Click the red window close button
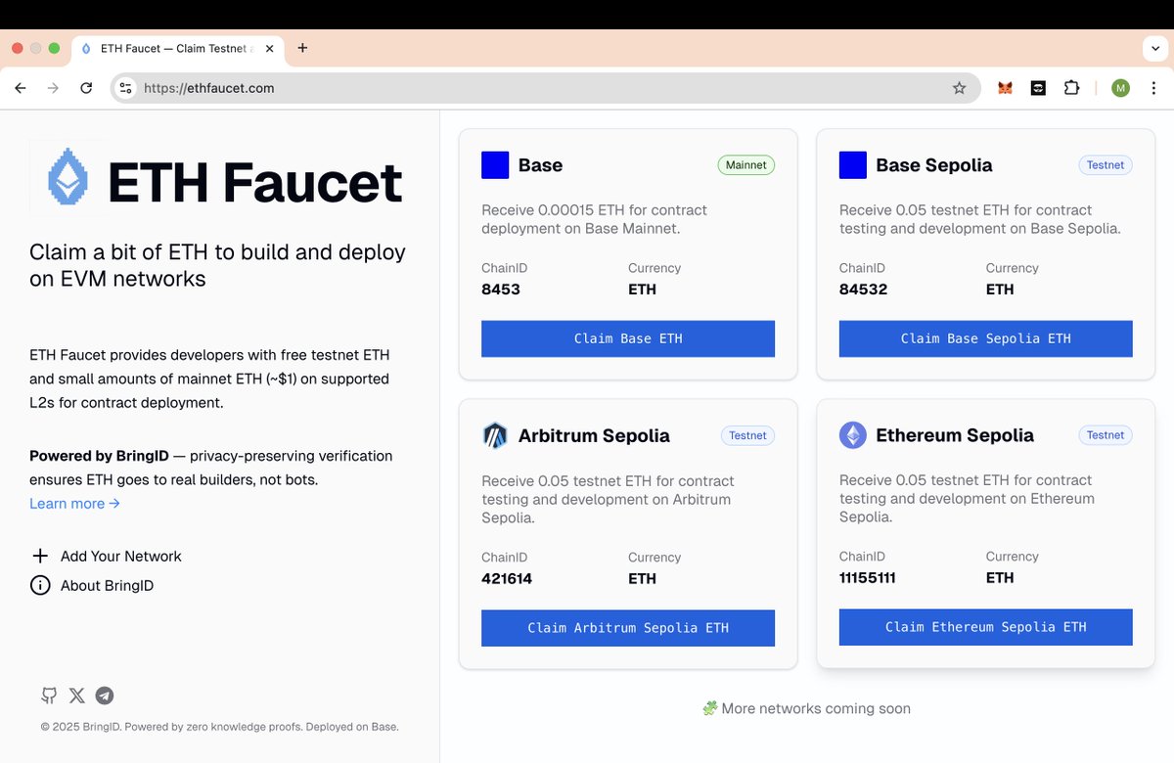This screenshot has width=1174, height=763. 19,48
